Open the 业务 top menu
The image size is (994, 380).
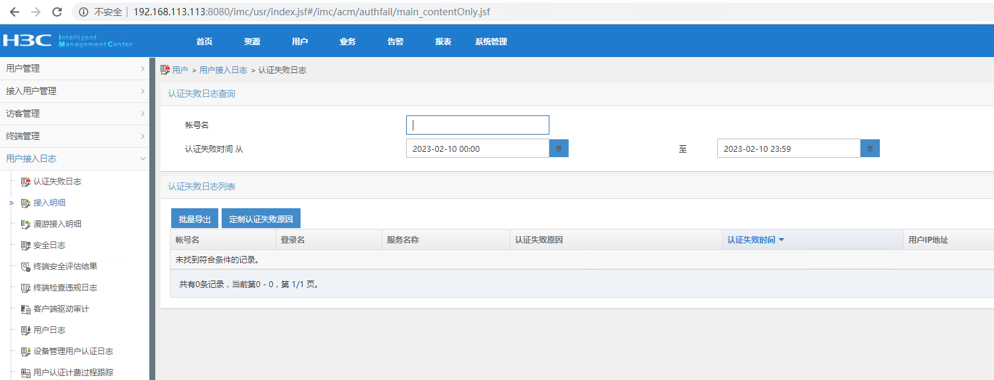(348, 41)
